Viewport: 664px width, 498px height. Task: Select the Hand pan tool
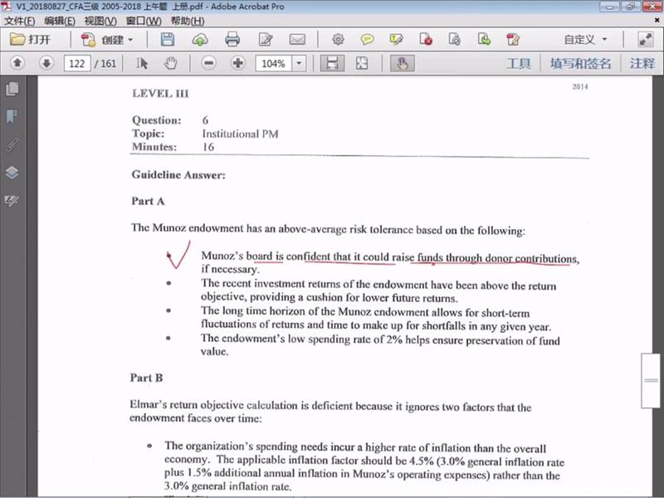tap(171, 63)
